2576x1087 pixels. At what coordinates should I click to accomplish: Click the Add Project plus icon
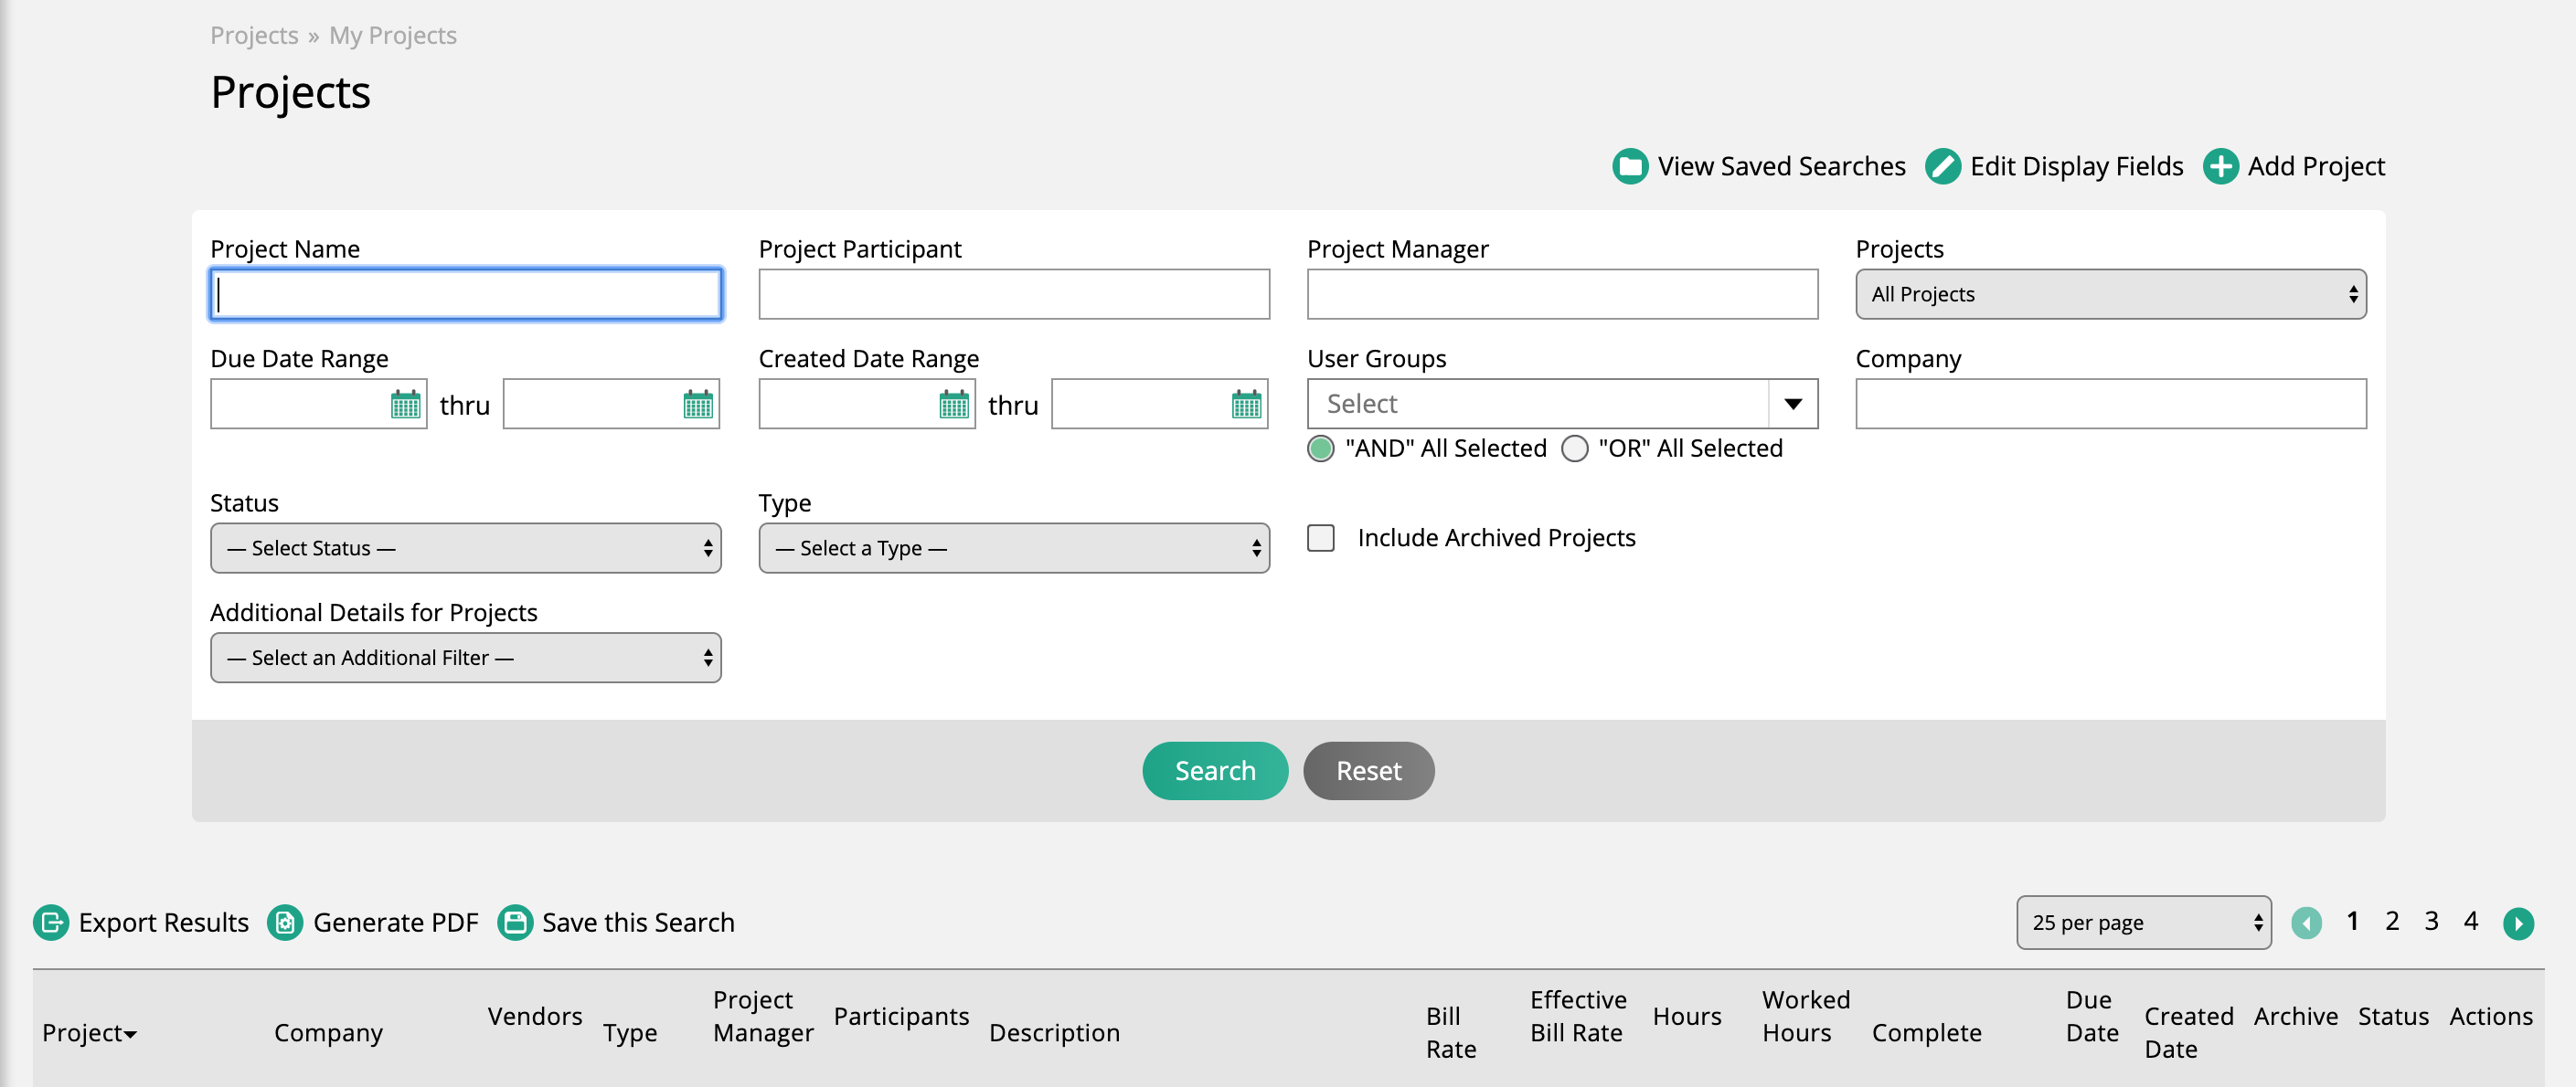click(x=2220, y=166)
